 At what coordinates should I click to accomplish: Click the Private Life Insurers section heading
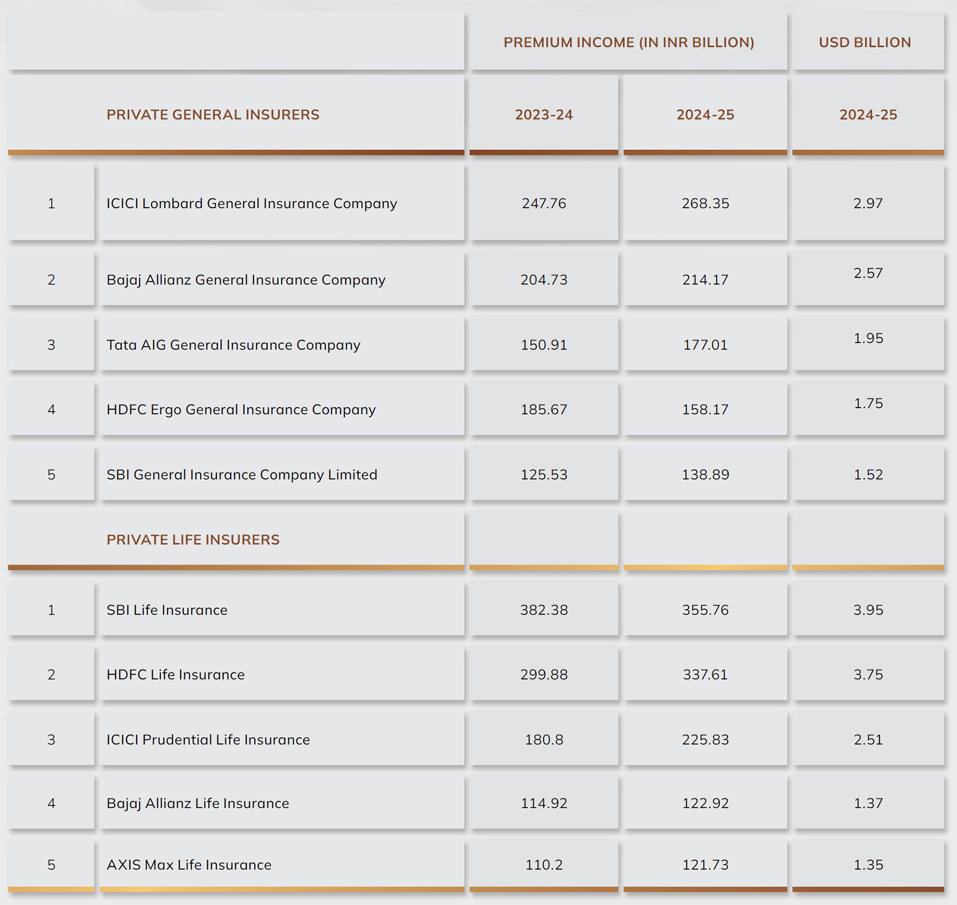pos(193,539)
